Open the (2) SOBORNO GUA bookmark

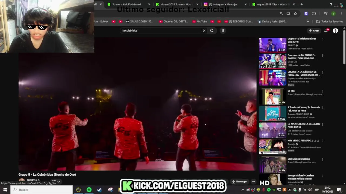(238, 22)
